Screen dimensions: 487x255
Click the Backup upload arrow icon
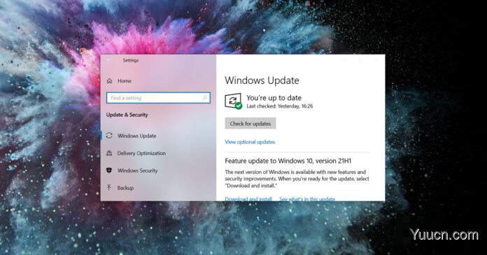[109, 188]
